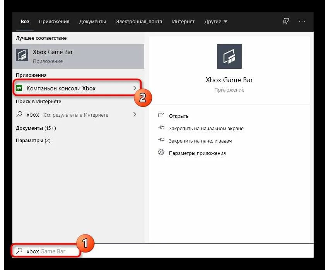The image size is (326, 270).
Task: Click the large Xbox Game Bar tile
Action: point(229,56)
